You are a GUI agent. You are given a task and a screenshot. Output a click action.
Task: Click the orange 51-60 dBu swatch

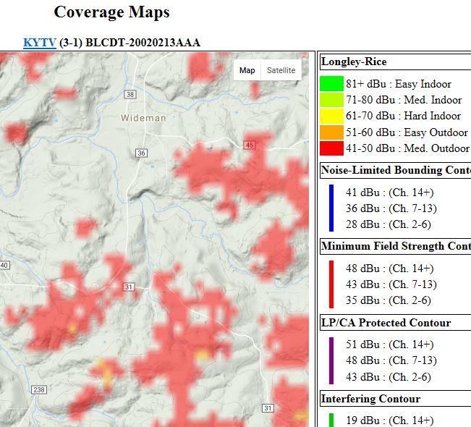(x=331, y=132)
